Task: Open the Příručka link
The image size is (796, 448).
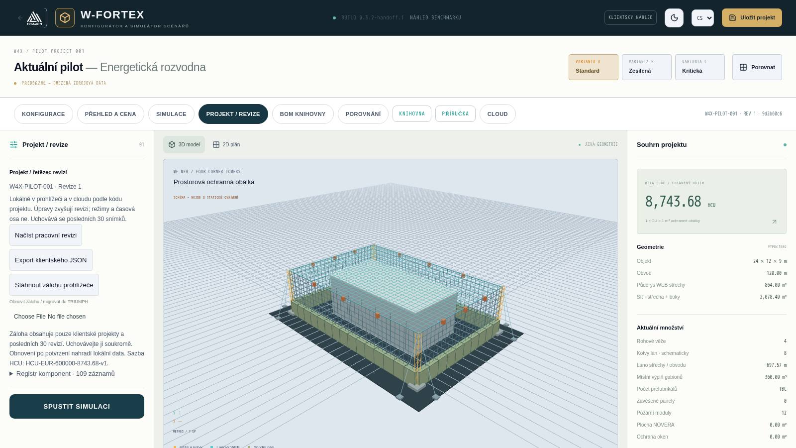Action: (455, 113)
